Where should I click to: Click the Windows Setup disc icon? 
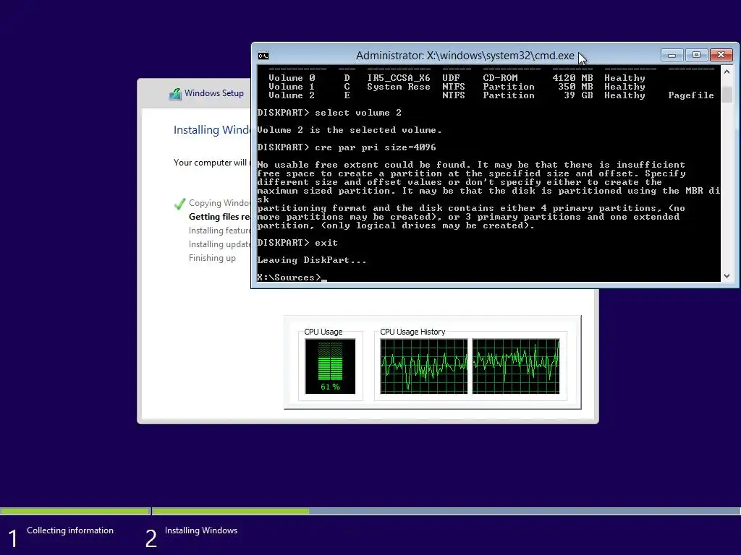point(175,93)
